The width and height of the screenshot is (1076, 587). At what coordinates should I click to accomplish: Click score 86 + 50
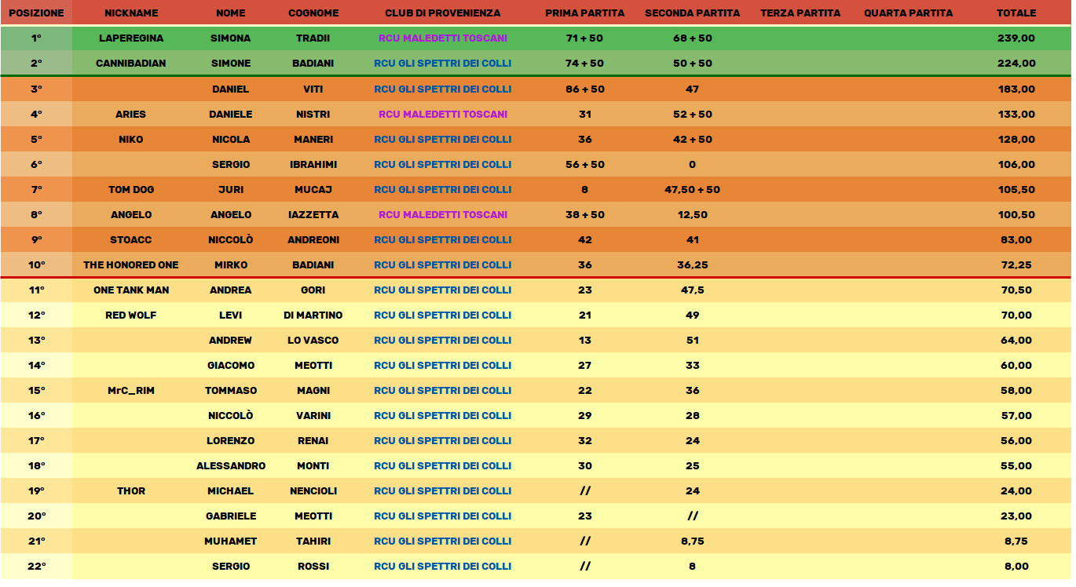click(585, 89)
